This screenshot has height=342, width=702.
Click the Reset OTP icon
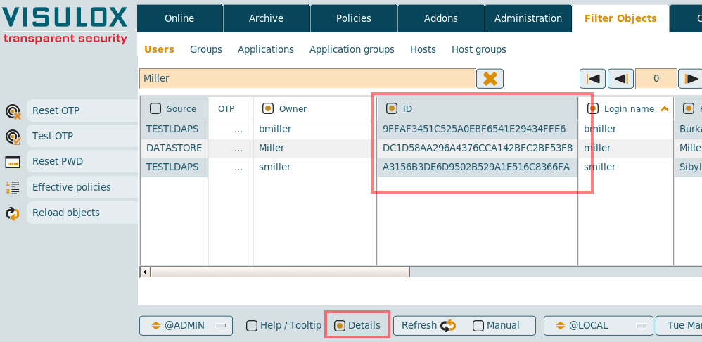pyautogui.click(x=13, y=111)
